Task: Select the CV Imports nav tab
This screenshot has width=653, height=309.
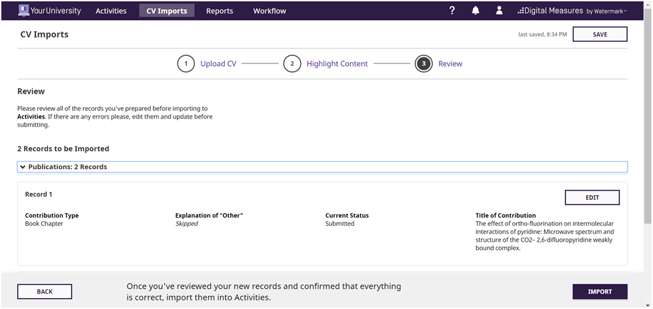Action: 167,11
